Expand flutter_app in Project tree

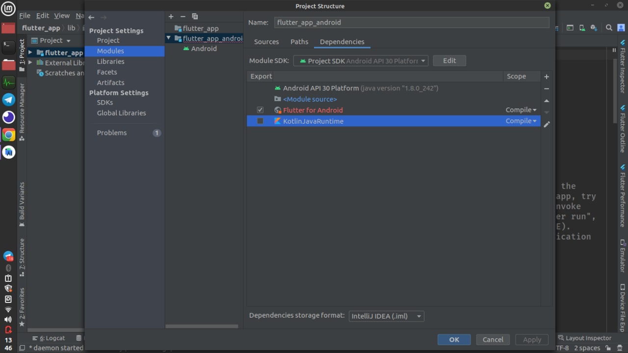pos(30,53)
